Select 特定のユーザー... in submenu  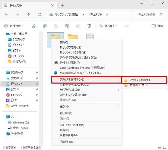pos(144,85)
